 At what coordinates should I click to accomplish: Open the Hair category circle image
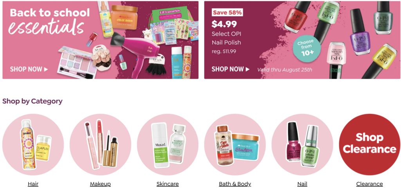pos(33,145)
